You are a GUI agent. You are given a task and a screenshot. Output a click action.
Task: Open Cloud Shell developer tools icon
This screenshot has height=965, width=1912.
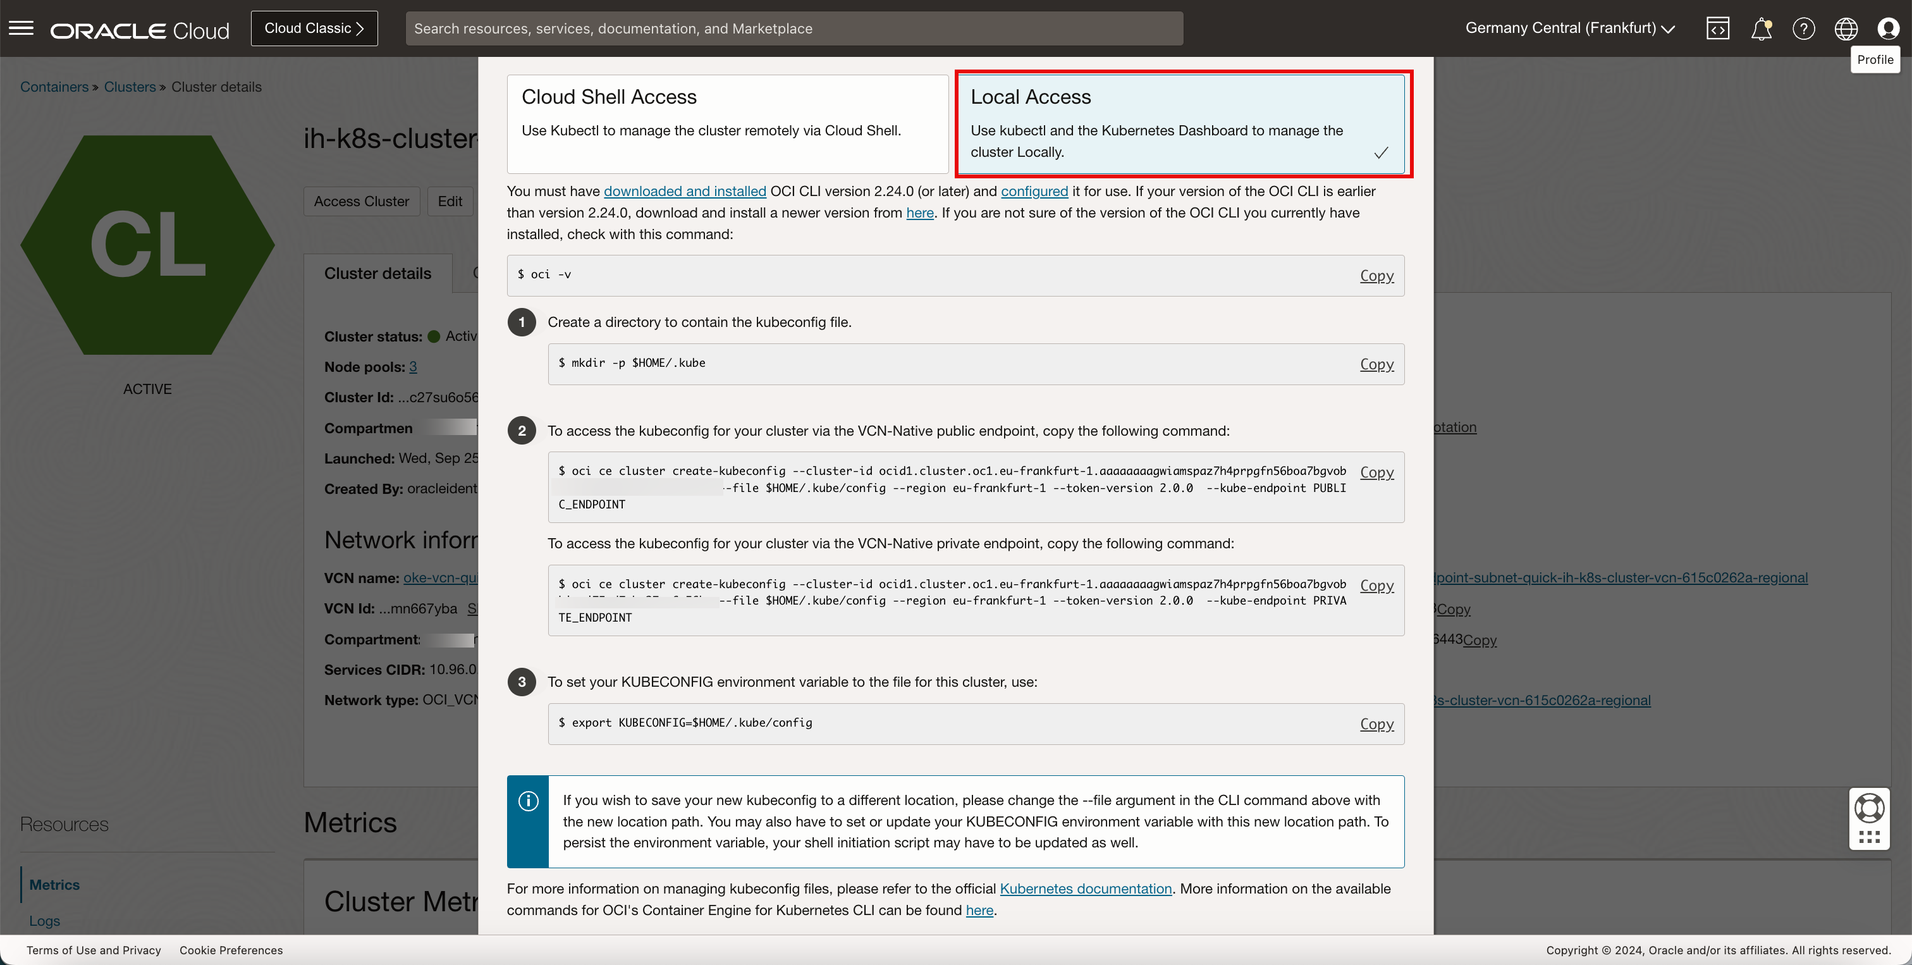point(1717,29)
